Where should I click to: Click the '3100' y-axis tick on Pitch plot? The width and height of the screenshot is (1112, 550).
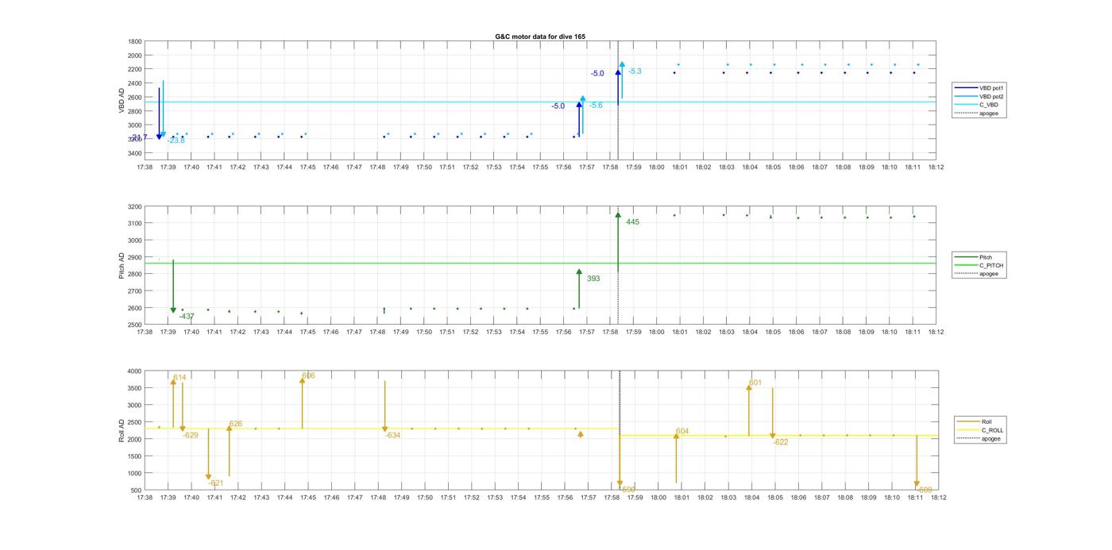coord(134,224)
